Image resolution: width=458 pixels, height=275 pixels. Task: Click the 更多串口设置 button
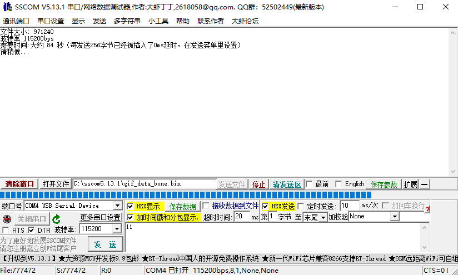100,217
